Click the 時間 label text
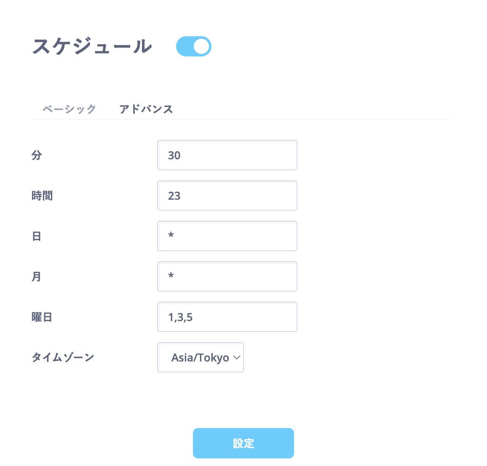The image size is (487, 466). pyautogui.click(x=42, y=196)
